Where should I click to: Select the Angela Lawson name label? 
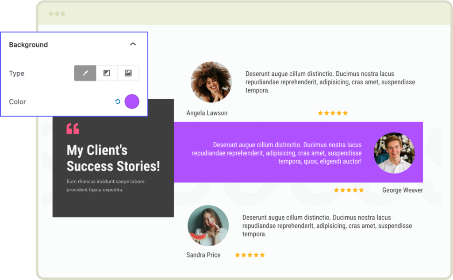[x=207, y=113]
